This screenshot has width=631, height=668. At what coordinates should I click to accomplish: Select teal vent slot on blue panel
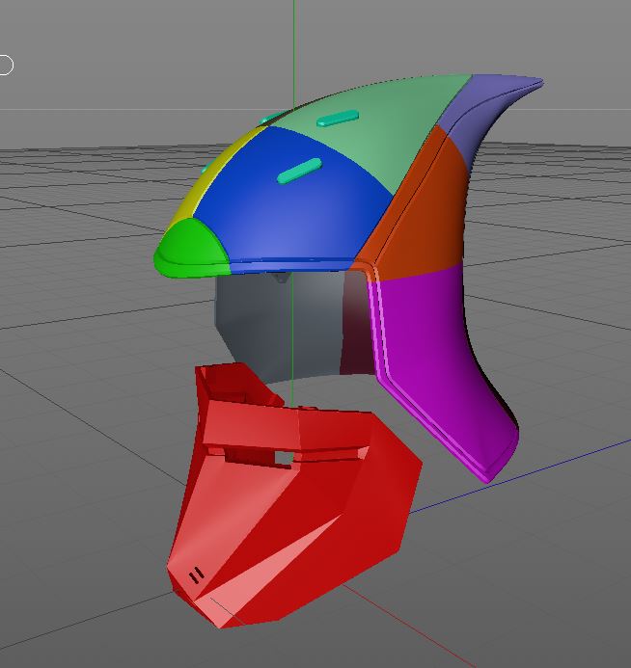click(x=299, y=171)
